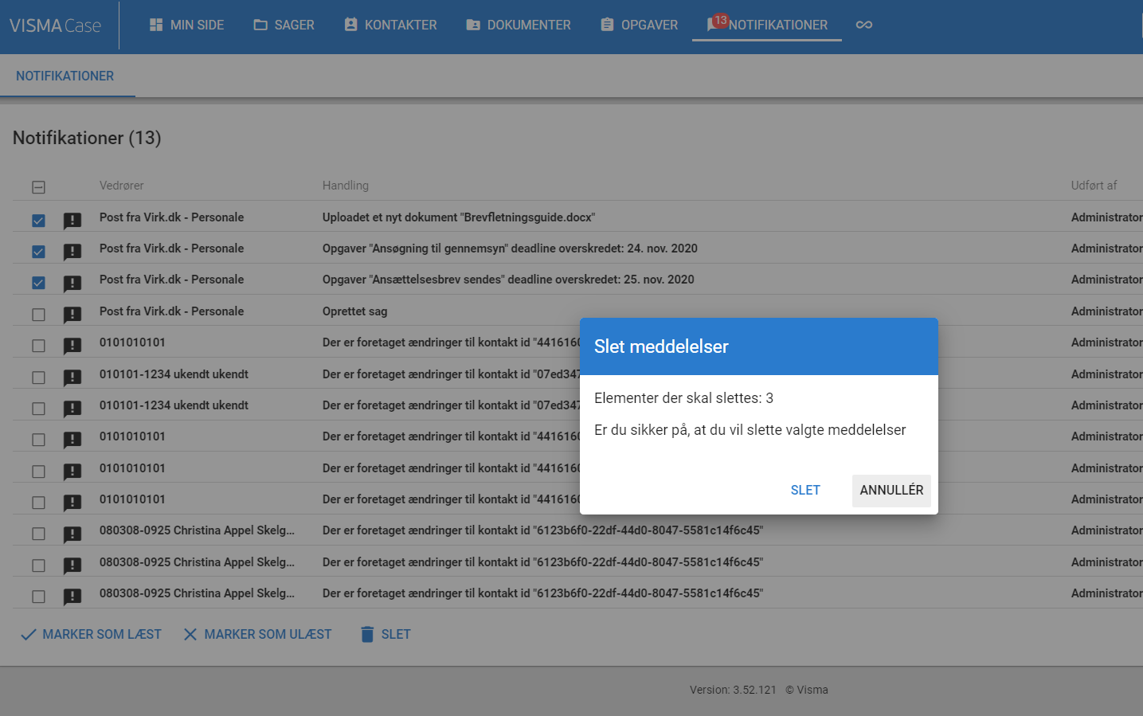Click Uploadet et nyt dokument Brevfletningsguide.docx text
Image resolution: width=1143 pixels, height=716 pixels.
click(459, 217)
